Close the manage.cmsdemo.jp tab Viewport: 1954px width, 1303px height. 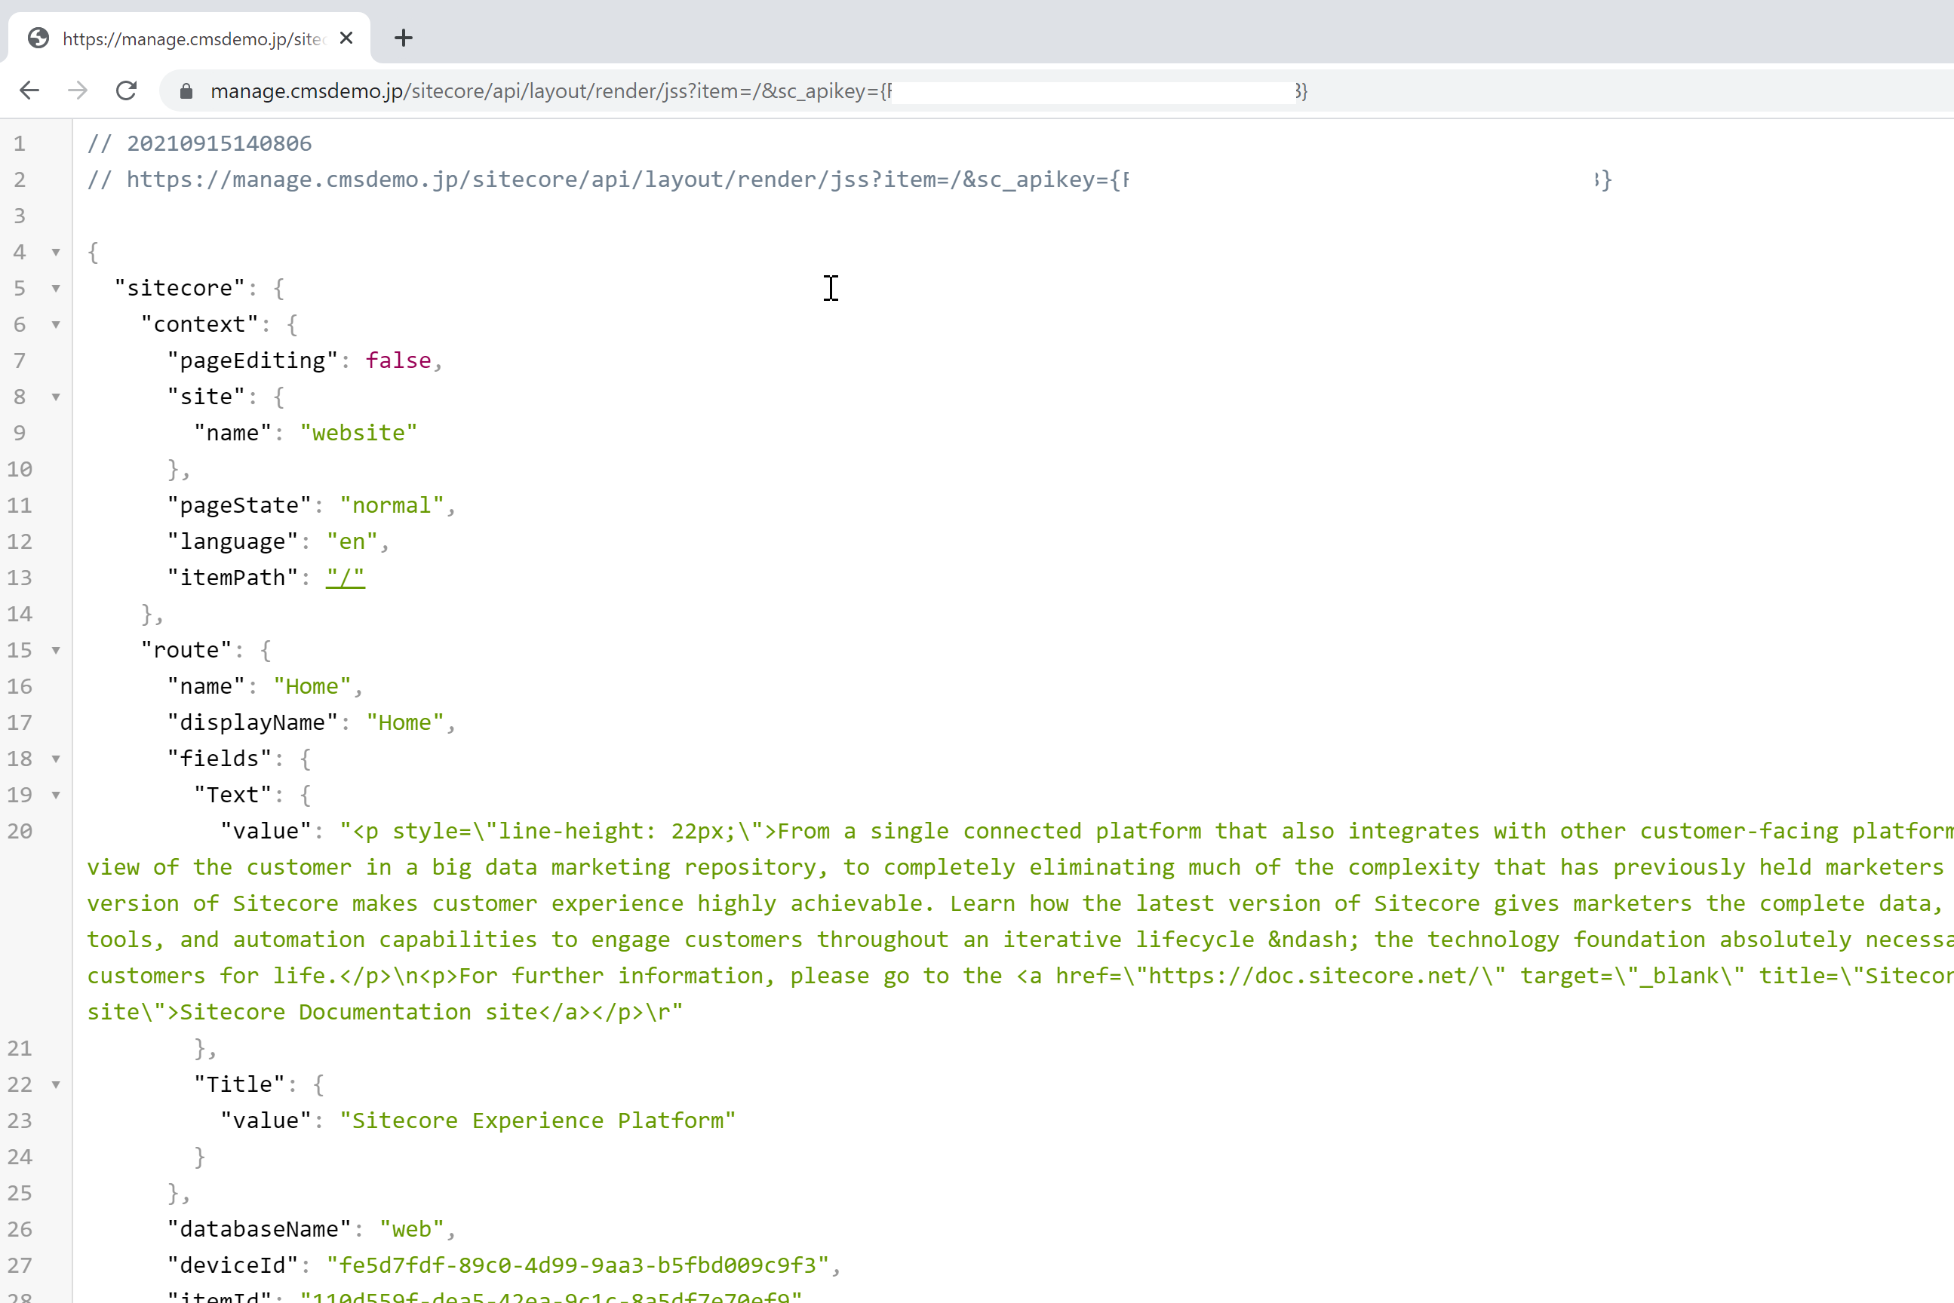347,38
